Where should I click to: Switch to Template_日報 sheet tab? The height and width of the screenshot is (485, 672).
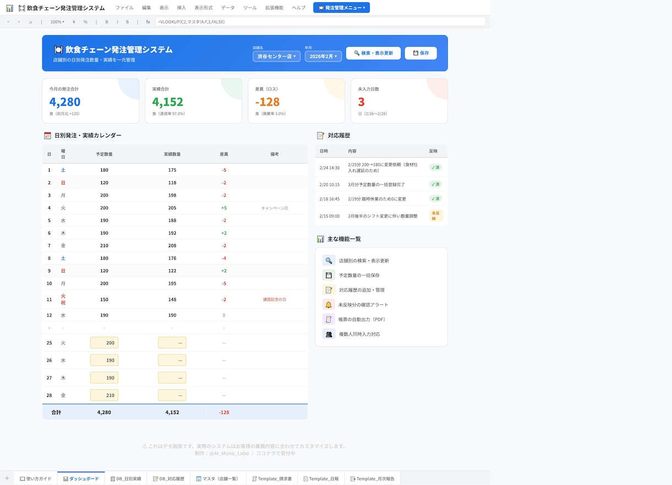click(x=321, y=478)
